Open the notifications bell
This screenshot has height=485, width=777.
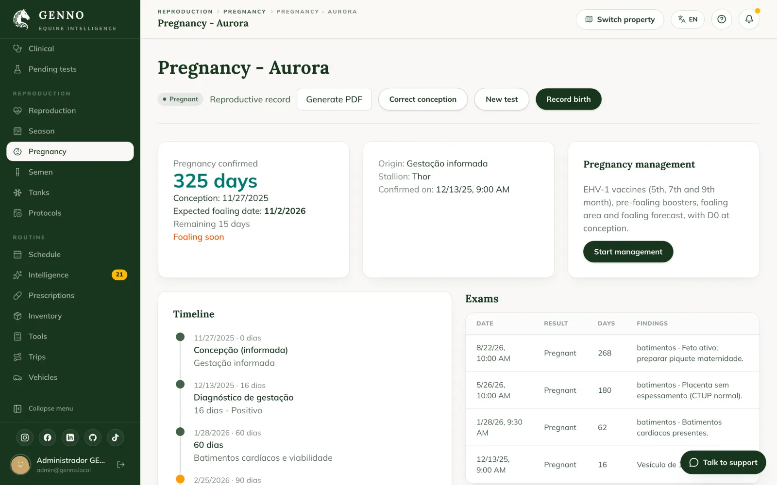(x=749, y=19)
